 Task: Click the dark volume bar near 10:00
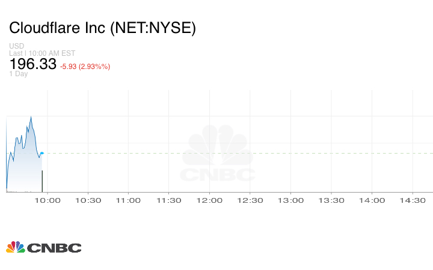coord(42,181)
